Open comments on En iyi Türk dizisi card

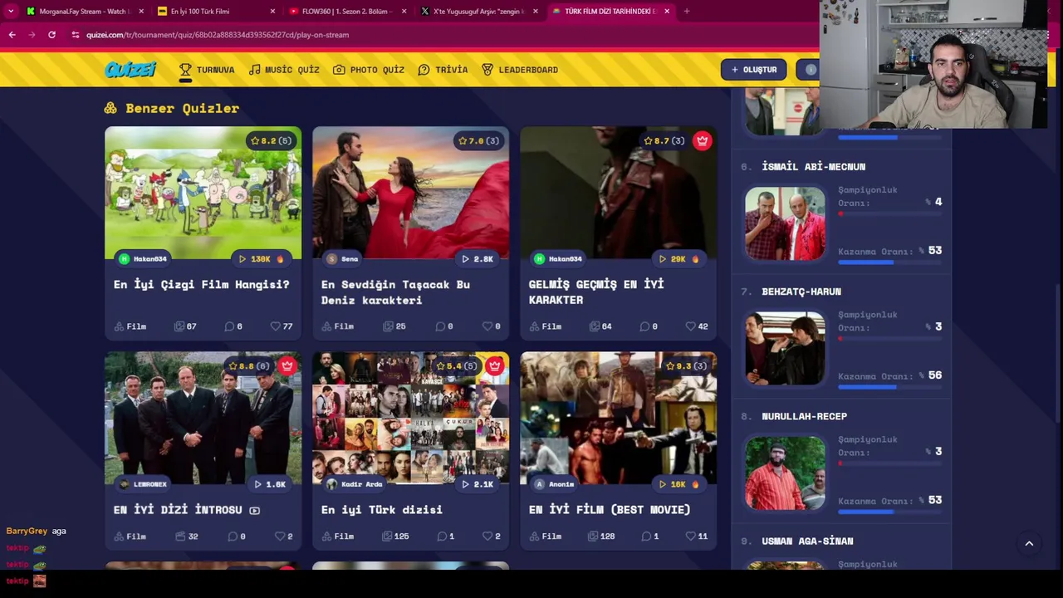pos(446,536)
